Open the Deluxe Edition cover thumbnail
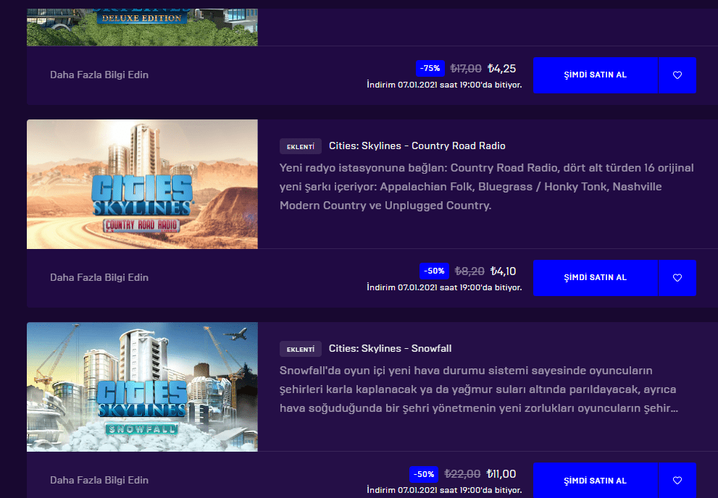The height and width of the screenshot is (498, 718). (x=143, y=27)
